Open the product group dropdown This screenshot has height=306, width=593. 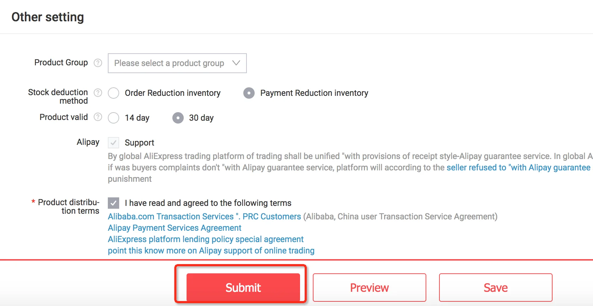[x=177, y=63]
